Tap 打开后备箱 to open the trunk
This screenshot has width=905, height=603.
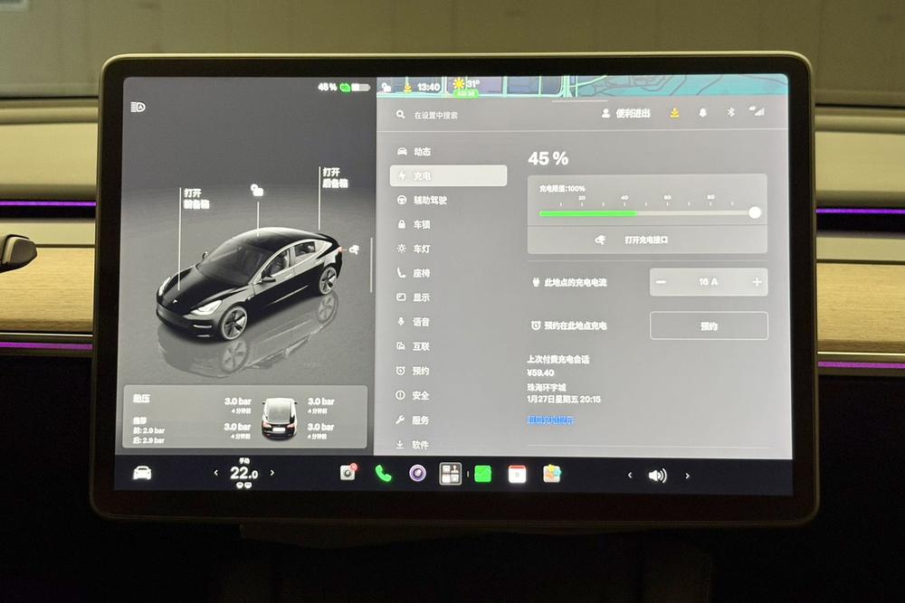(x=336, y=177)
